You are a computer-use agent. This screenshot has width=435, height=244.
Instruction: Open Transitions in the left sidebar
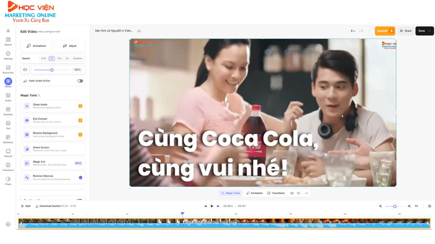point(8,167)
